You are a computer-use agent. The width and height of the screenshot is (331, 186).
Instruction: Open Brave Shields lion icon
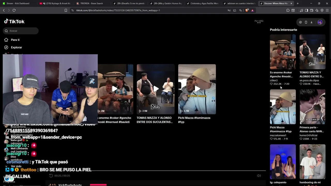(x=247, y=10)
